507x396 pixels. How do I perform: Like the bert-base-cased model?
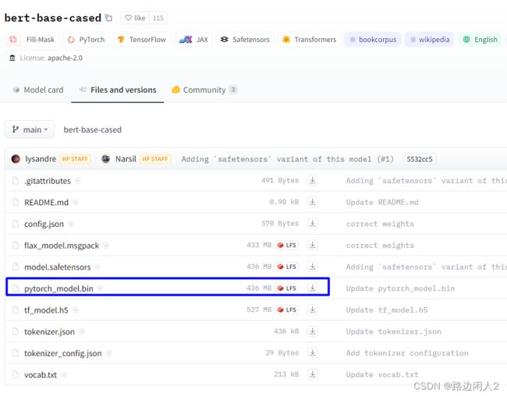click(x=135, y=18)
